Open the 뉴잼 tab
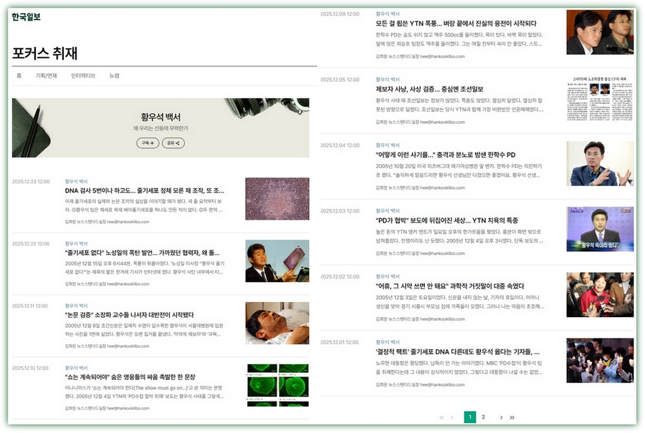The image size is (645, 433). coord(115,75)
